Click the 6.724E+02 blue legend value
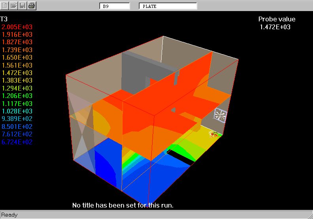Image resolution: width=313 pixels, height=219 pixels. [x=17, y=142]
